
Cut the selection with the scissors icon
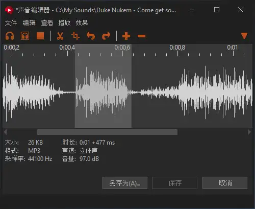point(60,36)
